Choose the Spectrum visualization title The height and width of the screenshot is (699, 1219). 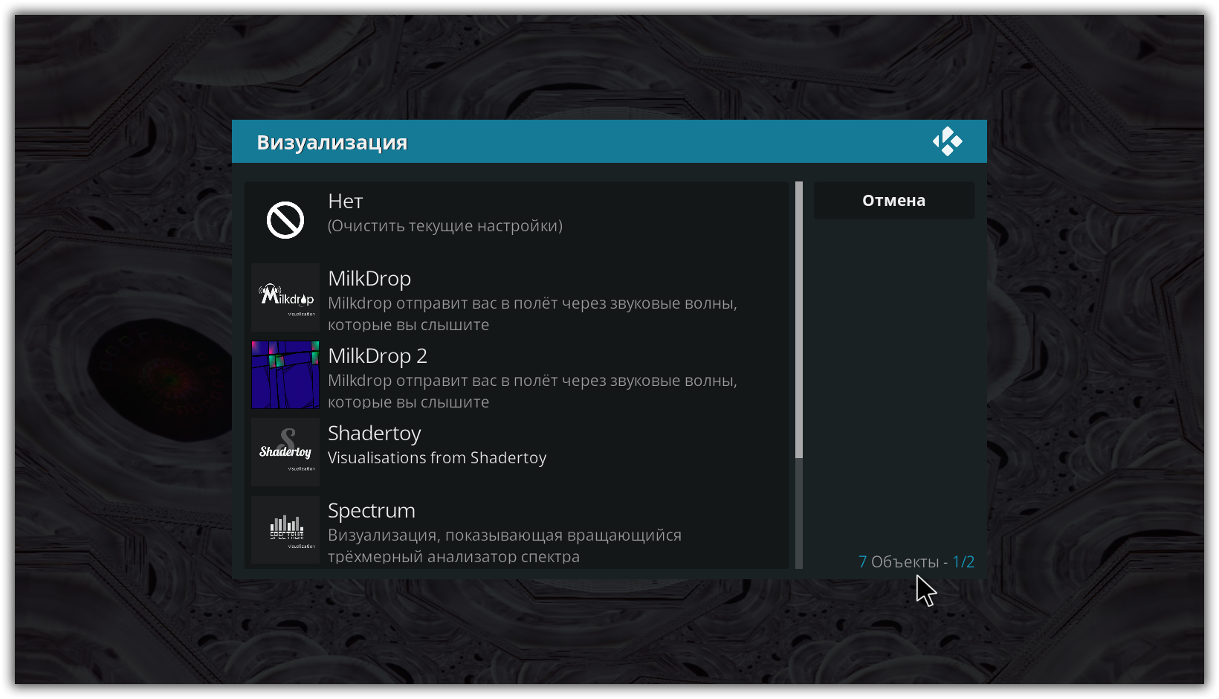coord(372,511)
